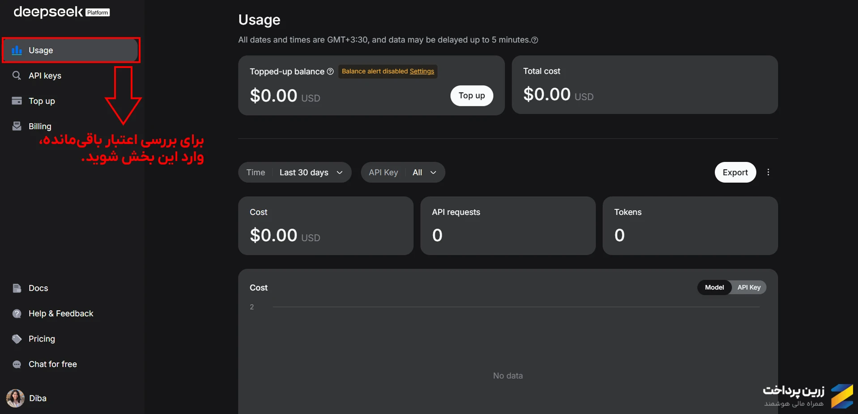Switch cost chart to Model view
The width and height of the screenshot is (858, 414).
pyautogui.click(x=714, y=287)
